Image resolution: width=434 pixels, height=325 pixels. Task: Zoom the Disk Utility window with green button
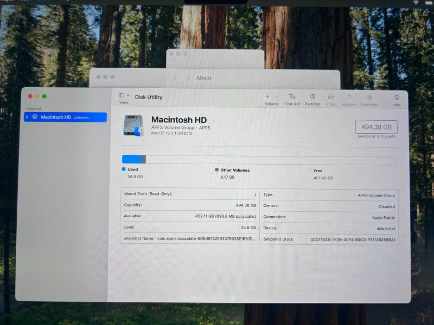click(44, 96)
